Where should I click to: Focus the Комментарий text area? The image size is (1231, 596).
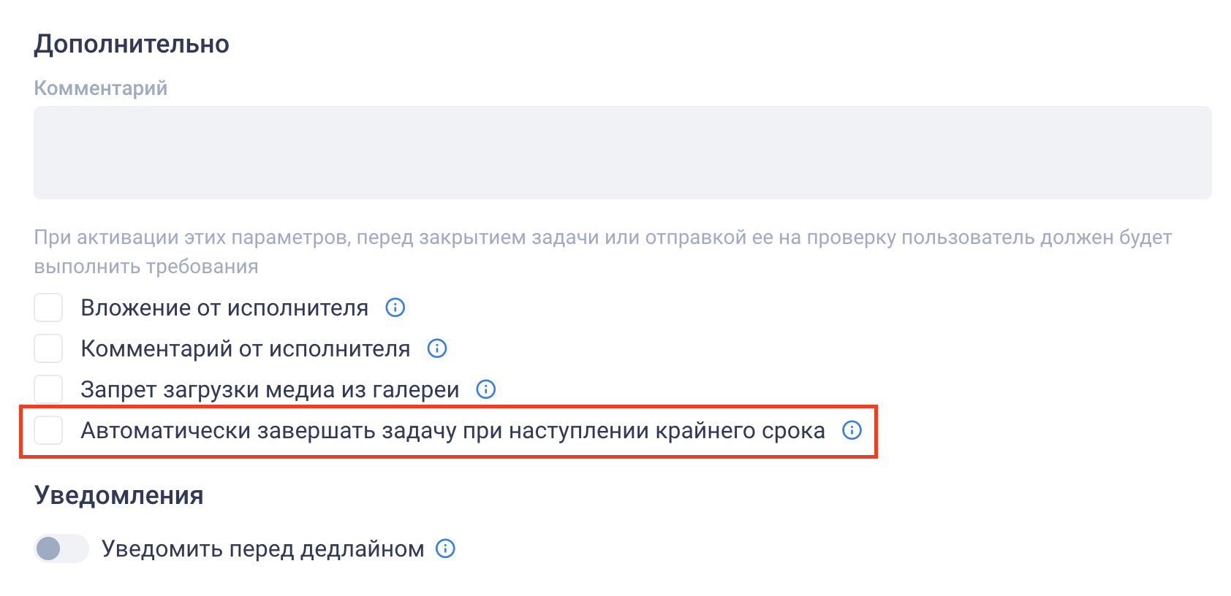[623, 153]
